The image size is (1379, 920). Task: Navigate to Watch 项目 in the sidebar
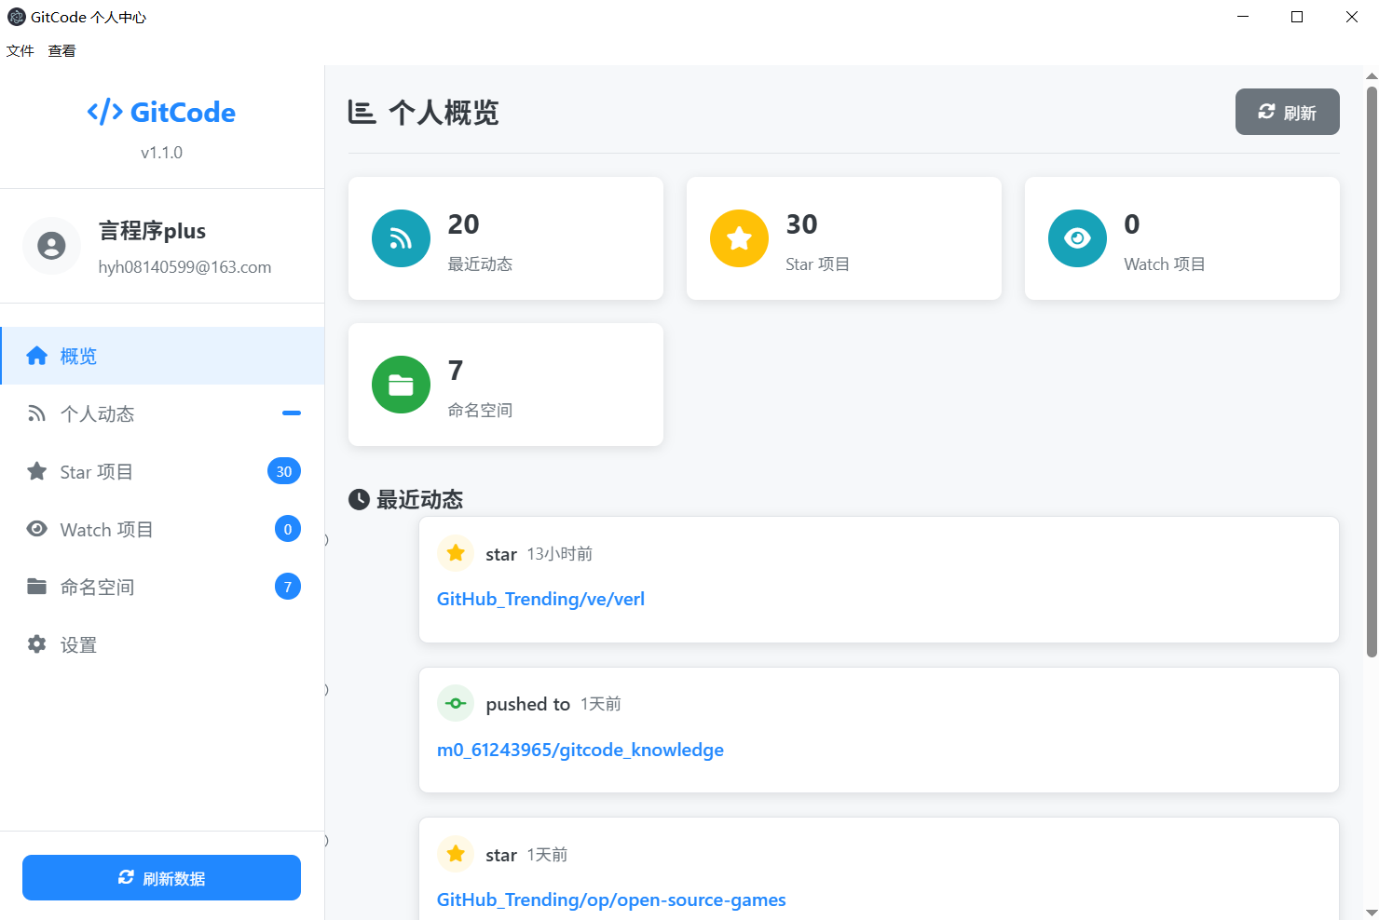coord(105,529)
